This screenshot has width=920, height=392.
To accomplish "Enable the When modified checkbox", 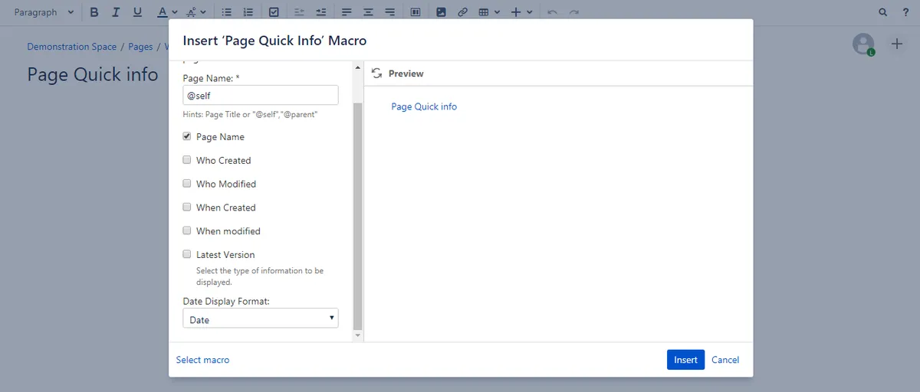I will coord(187,230).
